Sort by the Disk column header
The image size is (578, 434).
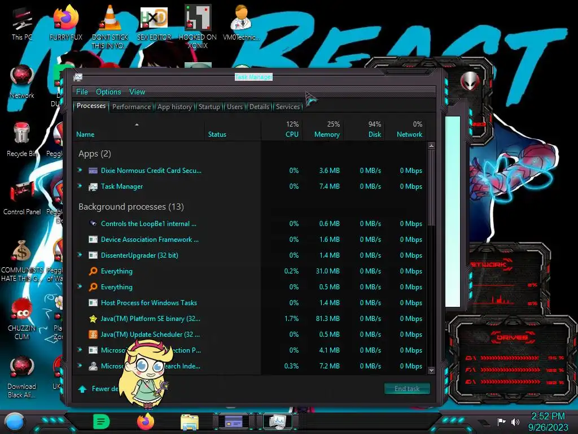[365, 129]
